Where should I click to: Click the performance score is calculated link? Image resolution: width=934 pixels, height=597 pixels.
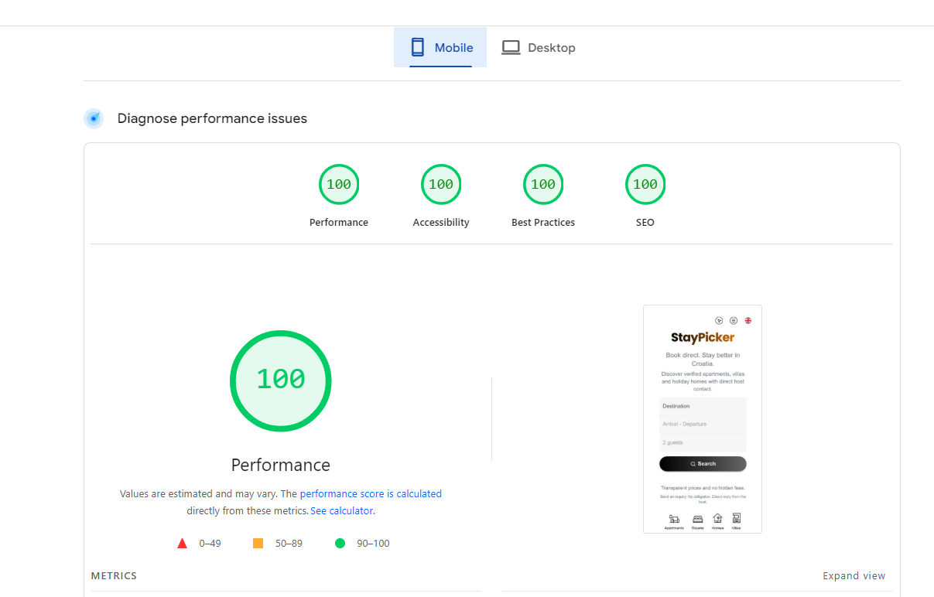pyautogui.click(x=370, y=493)
